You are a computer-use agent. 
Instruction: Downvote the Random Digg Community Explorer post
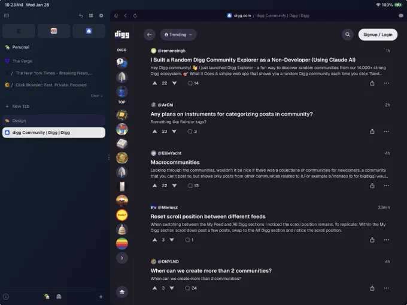pos(174,83)
